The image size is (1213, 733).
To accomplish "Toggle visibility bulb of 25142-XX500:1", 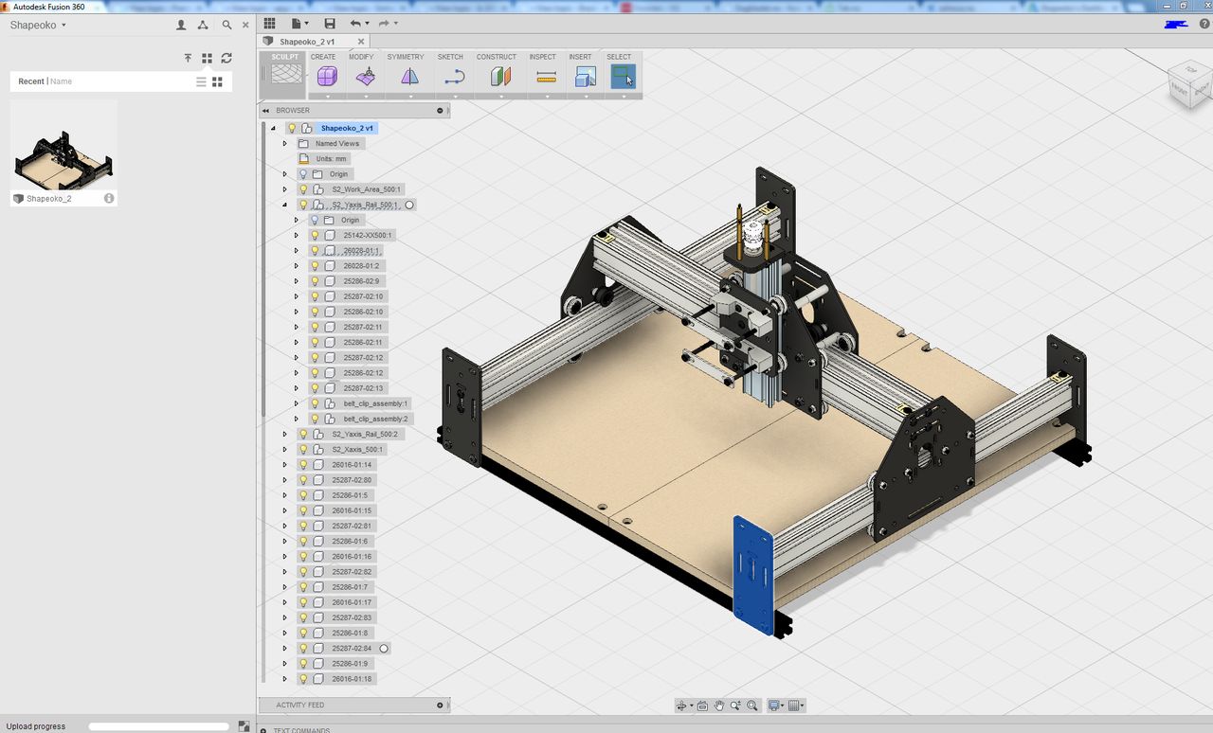I will point(315,235).
